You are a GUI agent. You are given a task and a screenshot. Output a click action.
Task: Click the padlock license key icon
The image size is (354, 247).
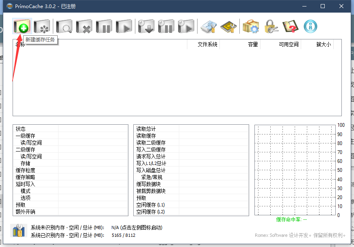point(271,27)
